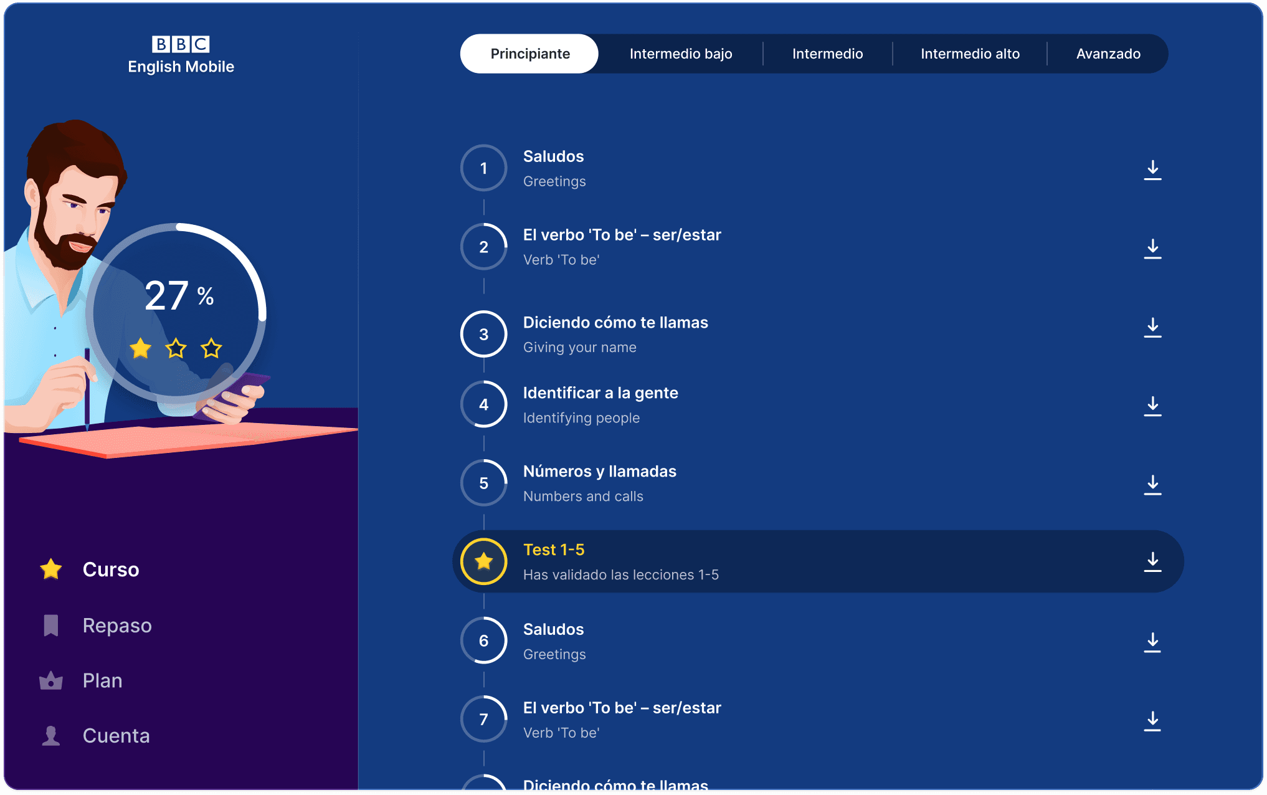
Task: Click the lesson 5 number circle
Action: [484, 483]
